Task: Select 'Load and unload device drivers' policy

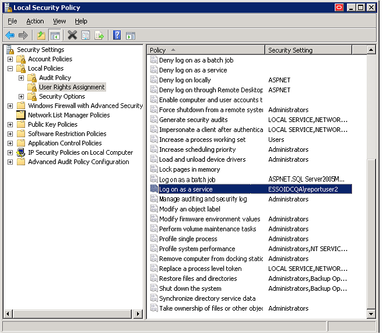Action: [x=202, y=159]
